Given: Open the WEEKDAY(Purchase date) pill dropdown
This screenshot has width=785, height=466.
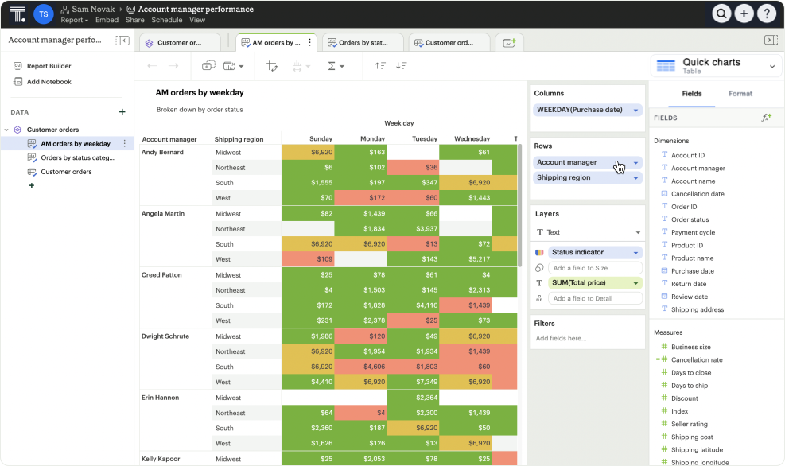Looking at the screenshot, I should click(635, 111).
